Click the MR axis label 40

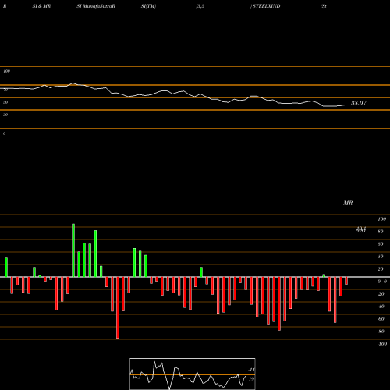click(x=381, y=257)
